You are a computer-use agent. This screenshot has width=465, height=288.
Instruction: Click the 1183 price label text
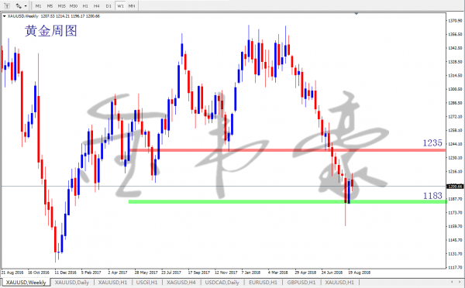click(432, 196)
